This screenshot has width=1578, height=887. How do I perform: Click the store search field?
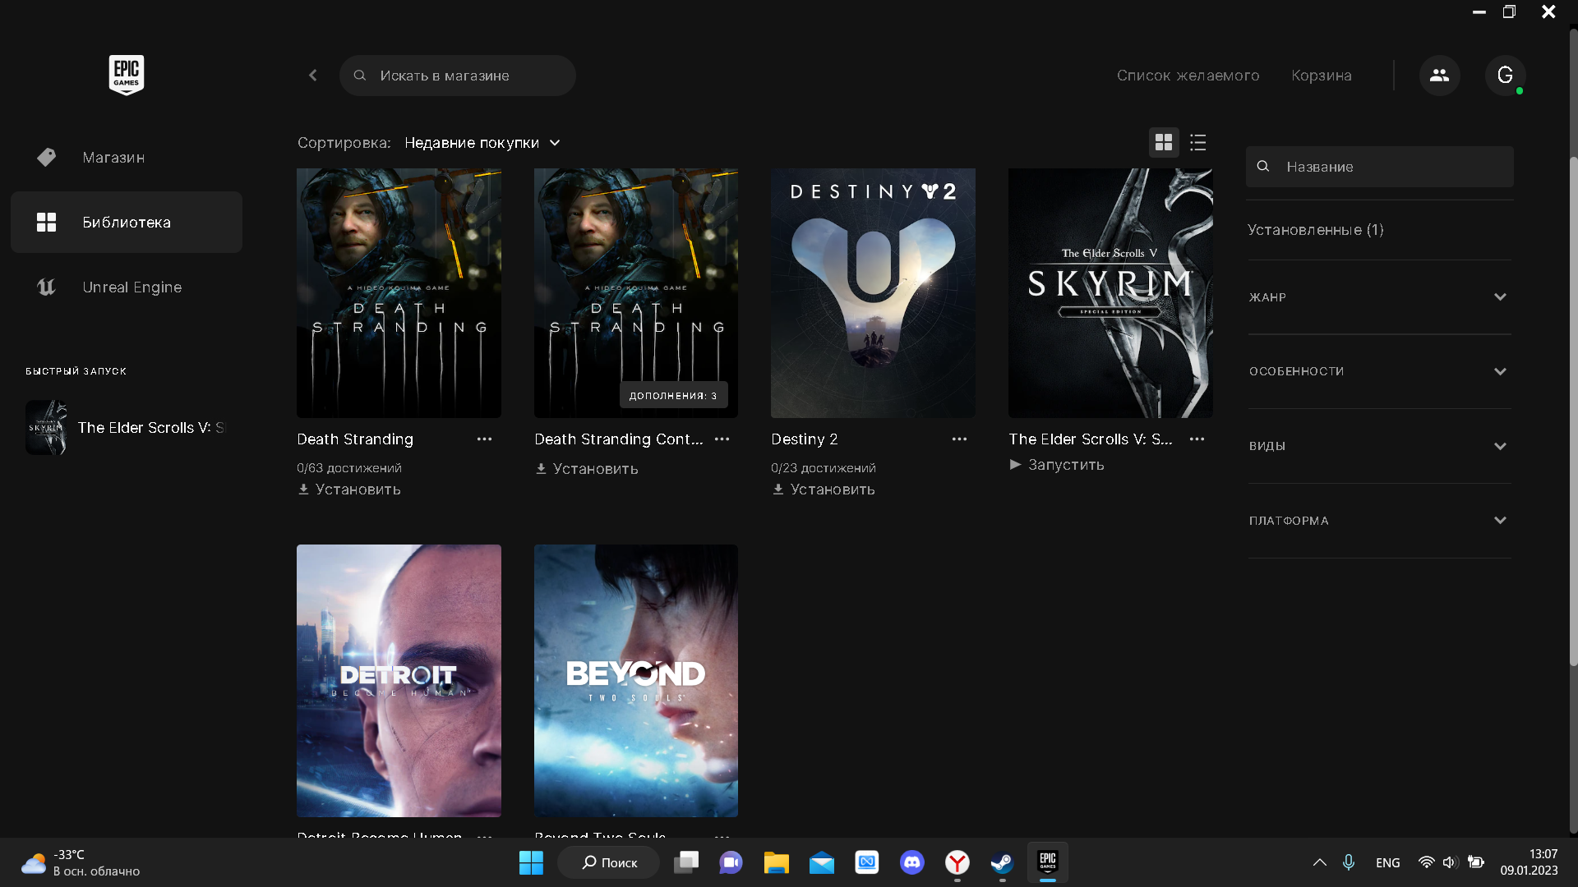[x=458, y=76]
